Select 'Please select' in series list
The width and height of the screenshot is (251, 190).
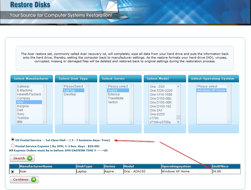118,86
